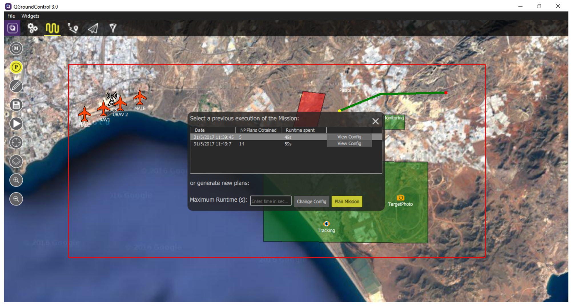Click the Change Config button
Viewport: 571px width, 306px height.
311,201
